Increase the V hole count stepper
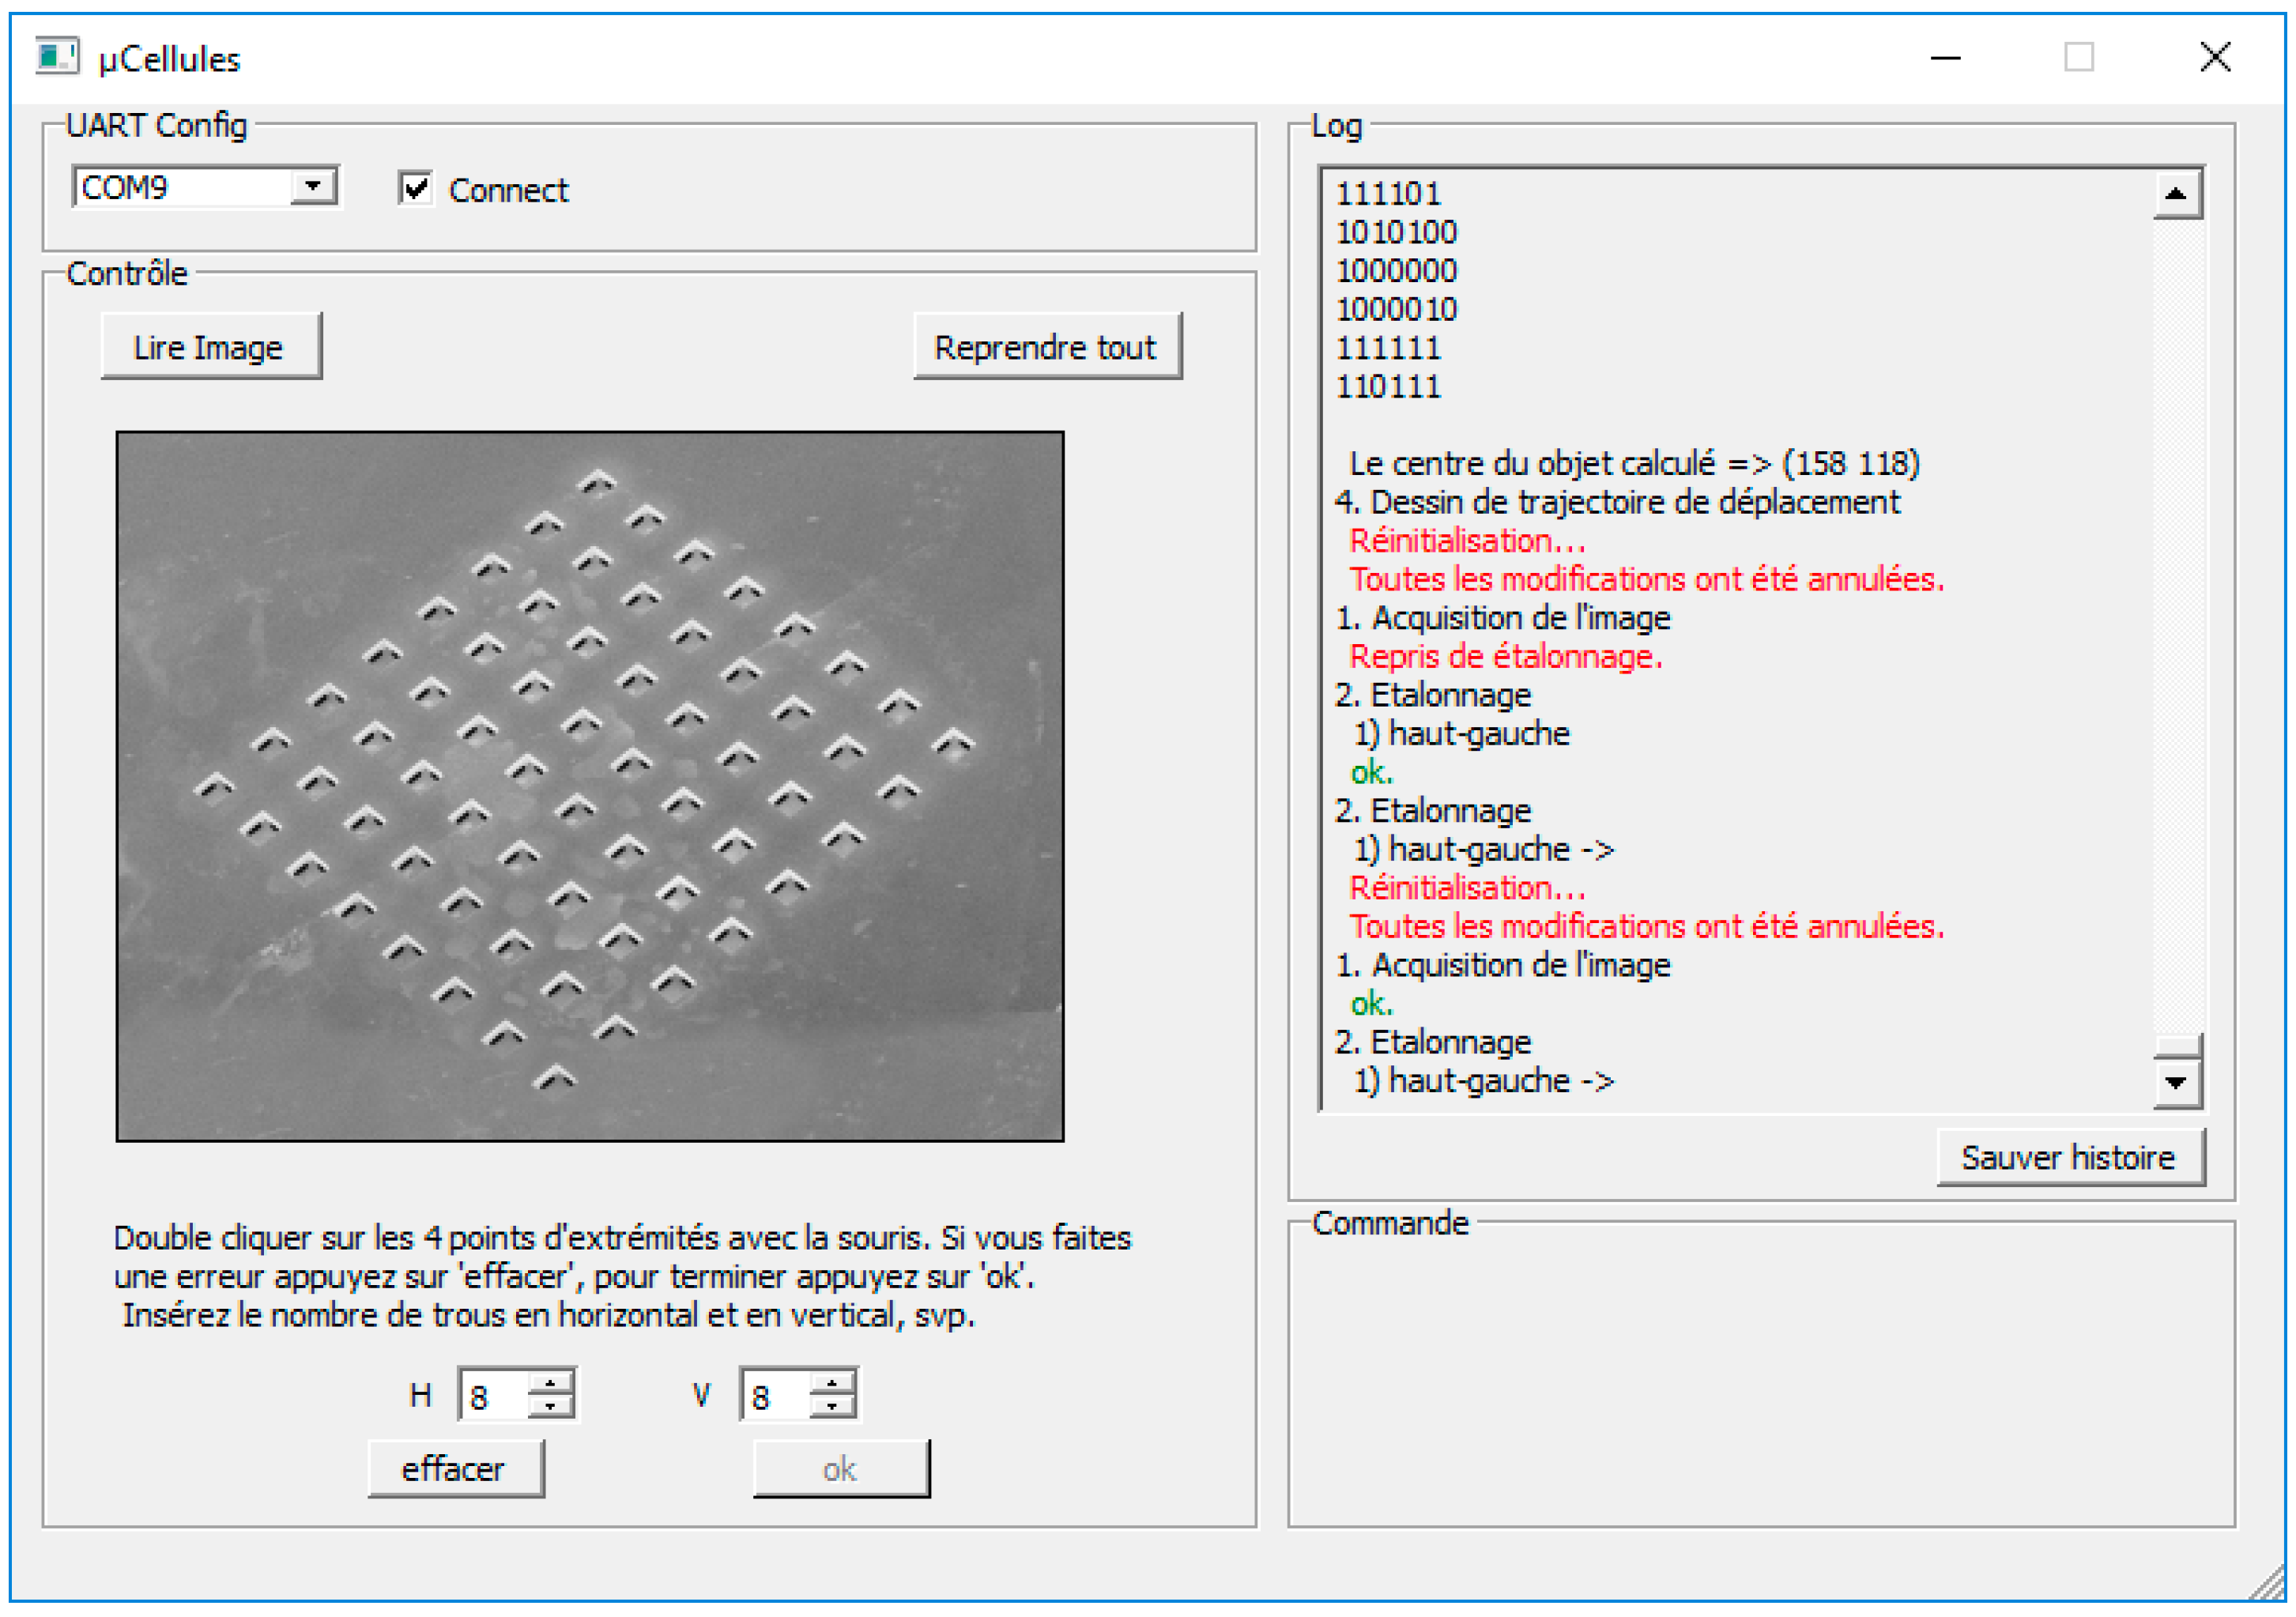The height and width of the screenshot is (1617, 2296). (x=832, y=1383)
